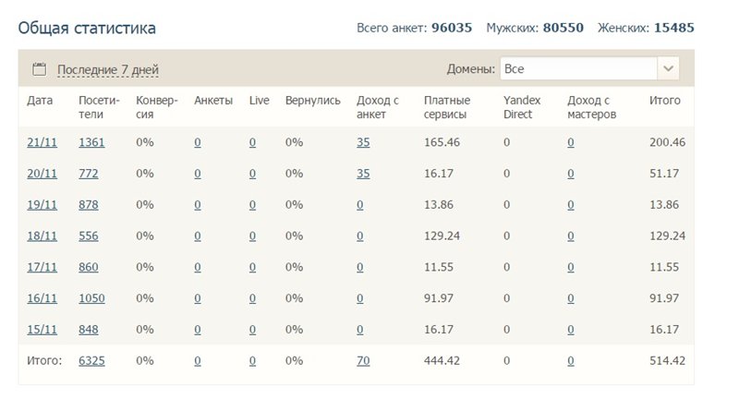The width and height of the screenshot is (739, 399).
Task: Open the 21/11 date link
Action: point(40,142)
